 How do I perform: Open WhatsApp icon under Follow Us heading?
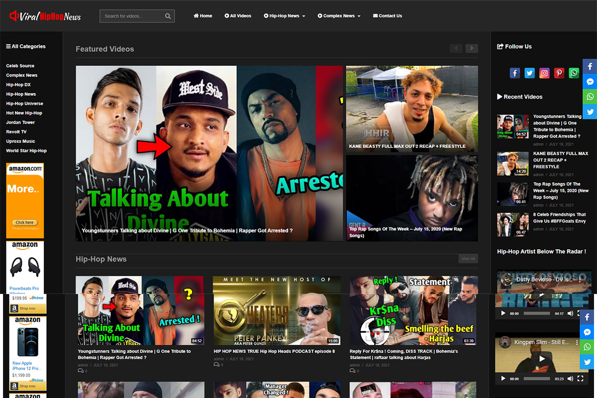point(575,73)
